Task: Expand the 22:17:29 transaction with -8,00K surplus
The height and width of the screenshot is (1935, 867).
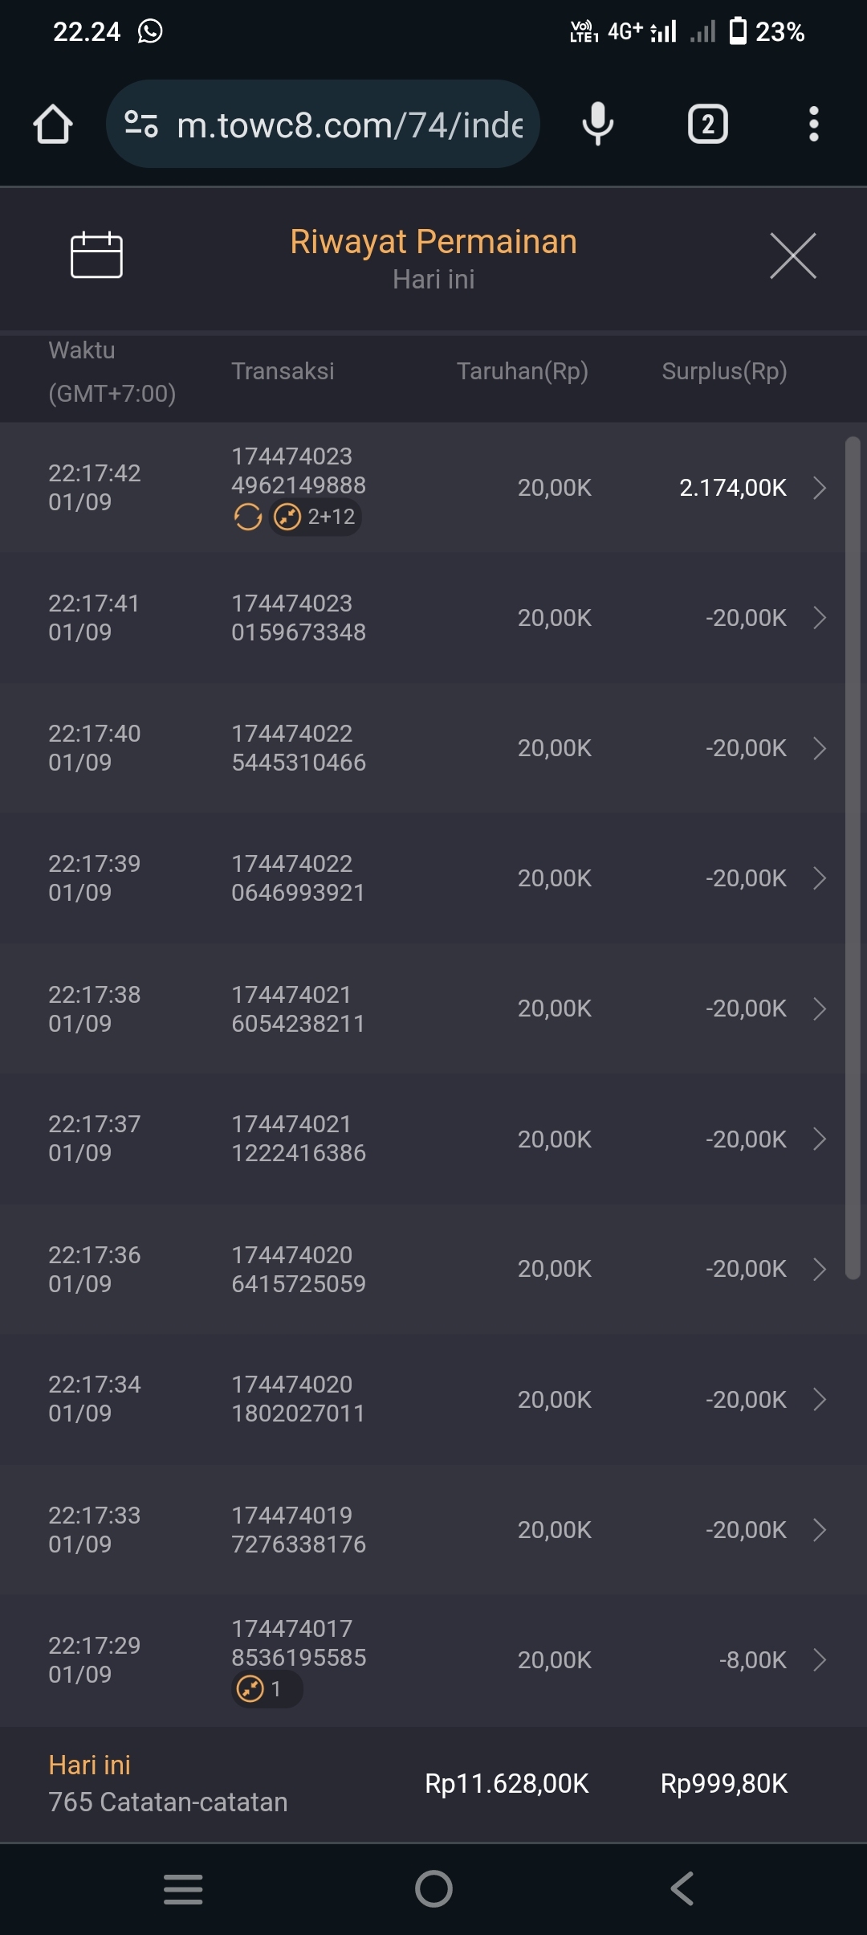Action: tap(819, 1660)
